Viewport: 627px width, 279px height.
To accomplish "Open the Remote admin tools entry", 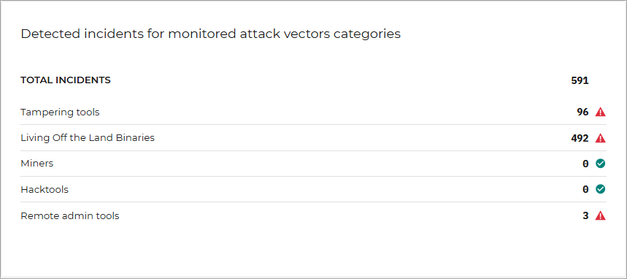I will [313, 215].
